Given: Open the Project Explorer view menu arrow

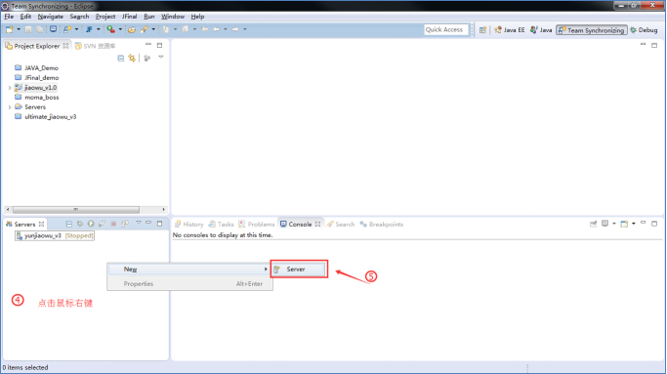Looking at the screenshot, I should point(161,58).
